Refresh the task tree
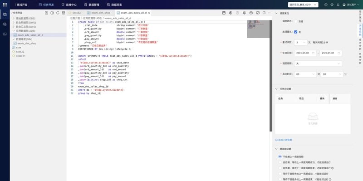Image resolution: width=363 pixels, height=181 pixels. tap(58, 13)
